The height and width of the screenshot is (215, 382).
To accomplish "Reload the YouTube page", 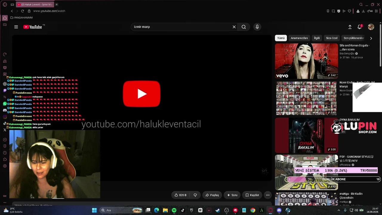I will 22,11.
